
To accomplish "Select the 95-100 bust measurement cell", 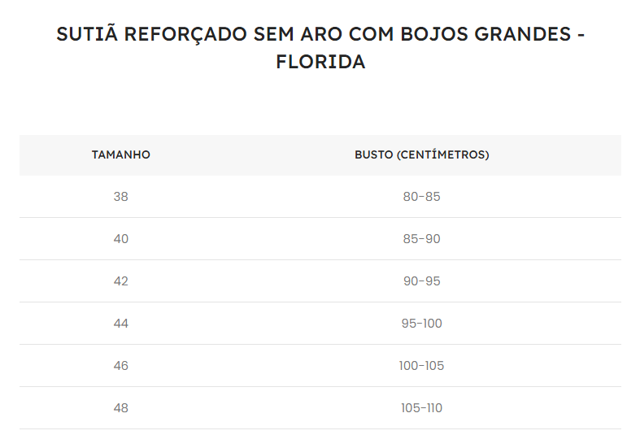I will click(x=421, y=324).
